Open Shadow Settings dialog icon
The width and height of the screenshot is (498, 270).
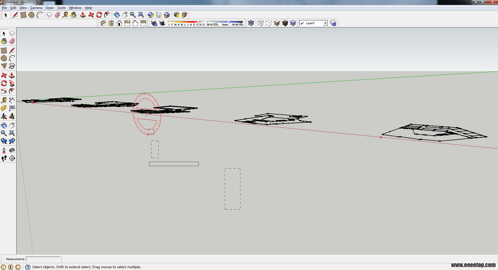click(x=154, y=23)
